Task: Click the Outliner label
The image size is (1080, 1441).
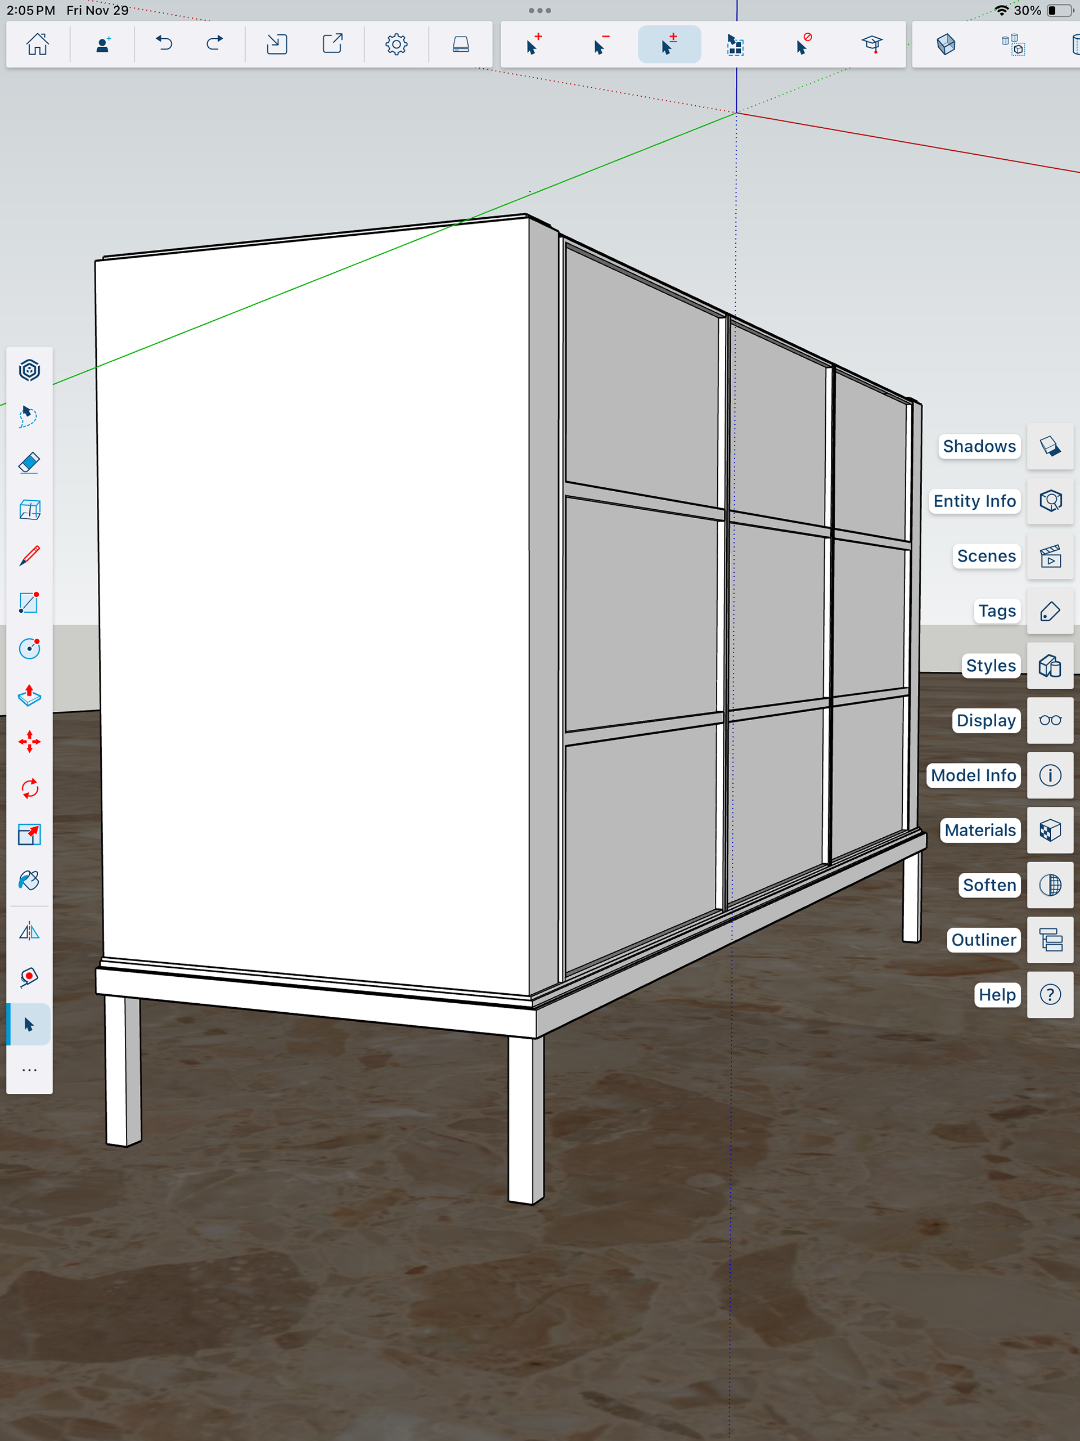Action: pos(983,940)
